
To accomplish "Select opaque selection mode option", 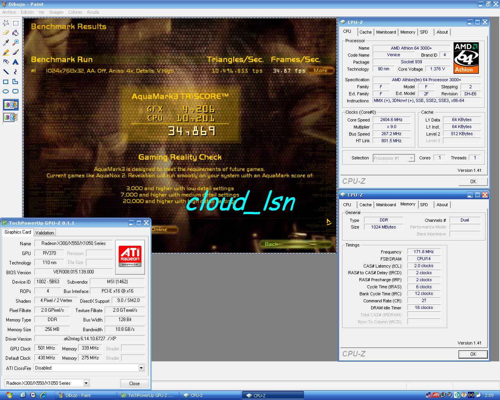I will point(11,105).
